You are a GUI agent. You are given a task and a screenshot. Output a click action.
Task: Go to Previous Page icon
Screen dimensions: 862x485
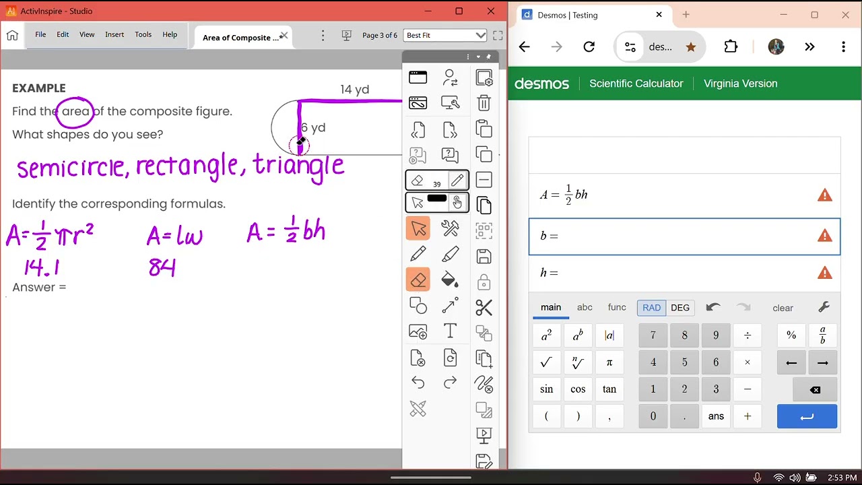[x=418, y=129]
